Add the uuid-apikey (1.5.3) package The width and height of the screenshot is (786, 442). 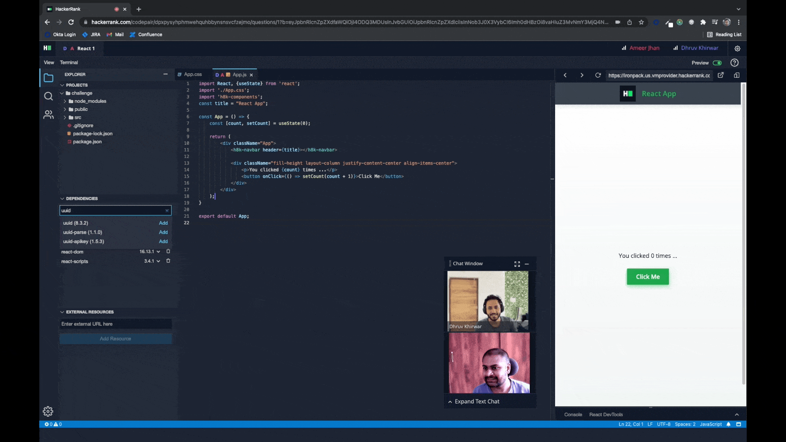(x=163, y=241)
